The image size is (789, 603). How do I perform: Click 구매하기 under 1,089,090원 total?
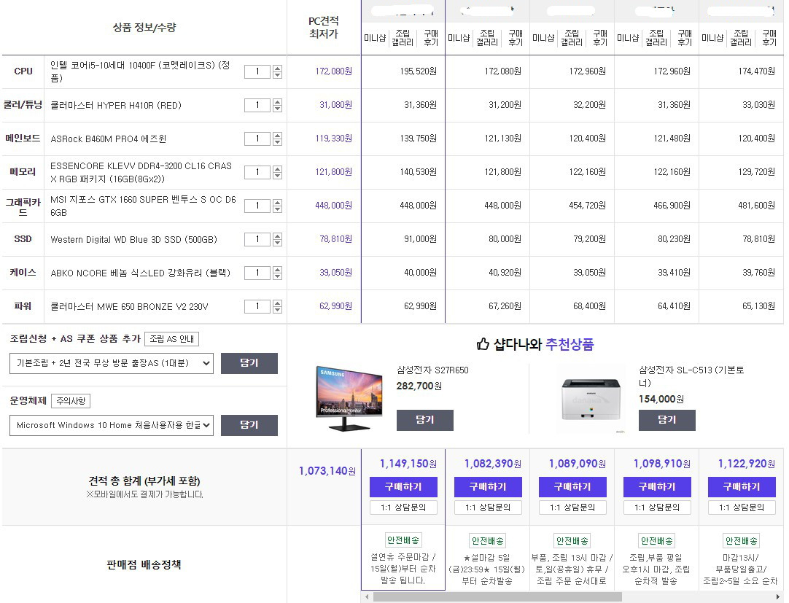click(572, 487)
